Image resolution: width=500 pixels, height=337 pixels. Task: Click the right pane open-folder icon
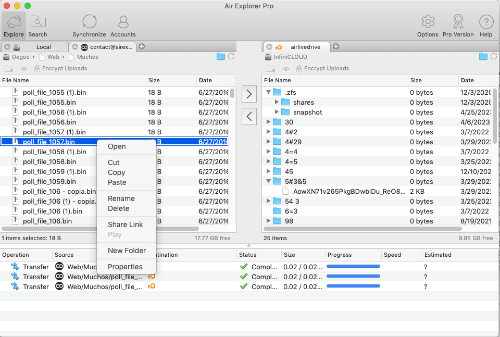[483, 57]
